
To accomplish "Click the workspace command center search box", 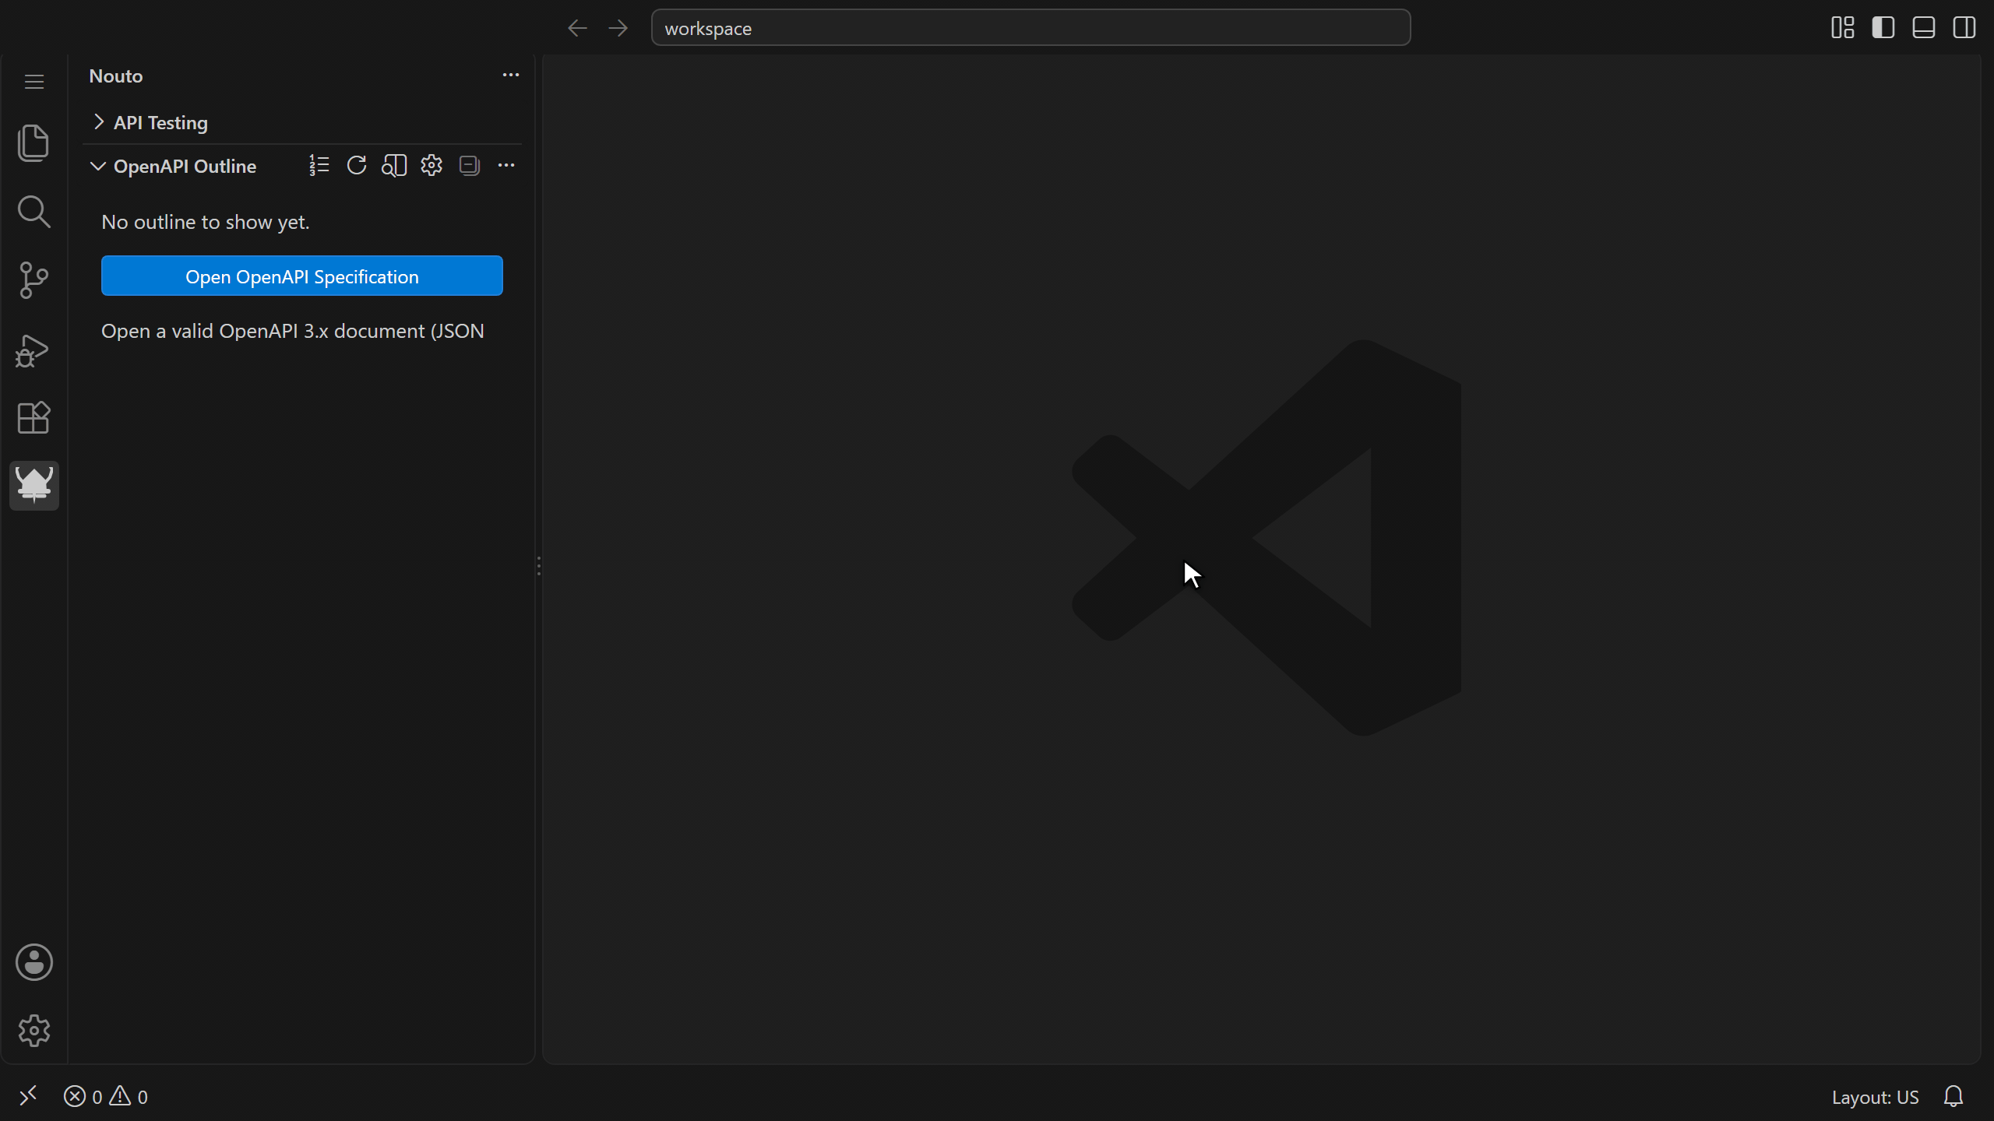I will [x=1030, y=28].
